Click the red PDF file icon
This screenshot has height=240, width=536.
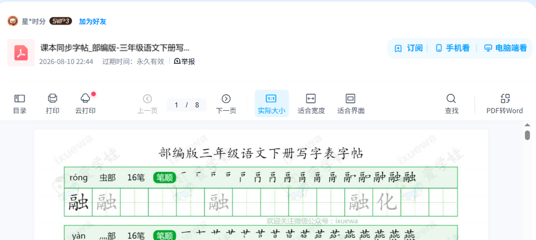21,53
